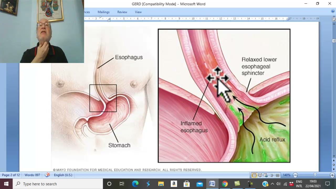Open Wi-Fi network settings icon
This screenshot has width=336, height=189.
(285, 184)
